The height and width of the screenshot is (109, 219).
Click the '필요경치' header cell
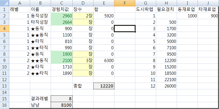pos(167,10)
